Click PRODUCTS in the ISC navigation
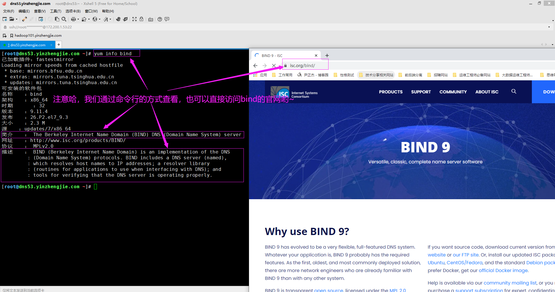The height and width of the screenshot is (292, 555). click(x=391, y=92)
